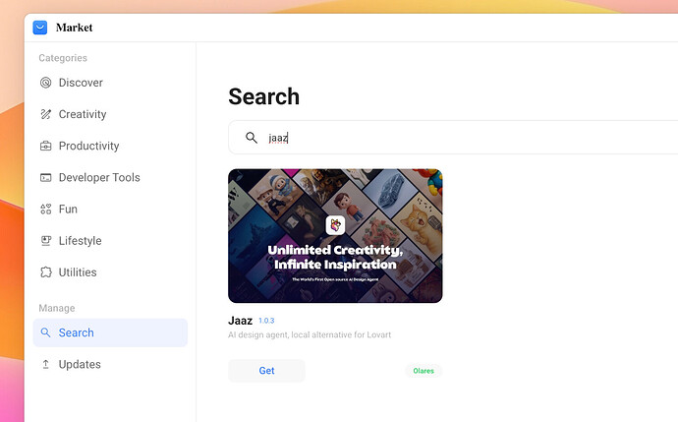Click the Utilities puzzle icon
678x422 pixels.
45,271
